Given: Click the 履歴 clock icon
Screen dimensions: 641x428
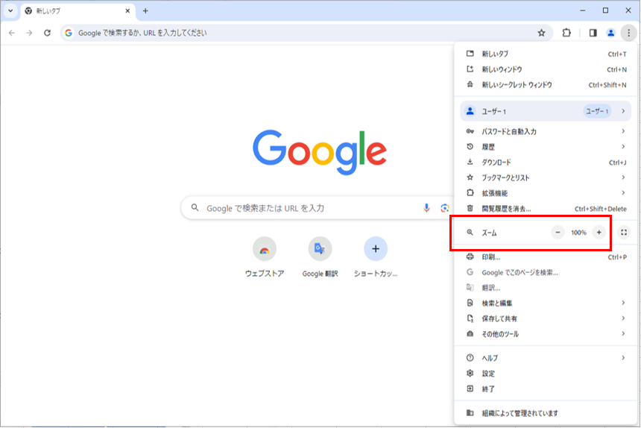Looking at the screenshot, I should tap(470, 146).
